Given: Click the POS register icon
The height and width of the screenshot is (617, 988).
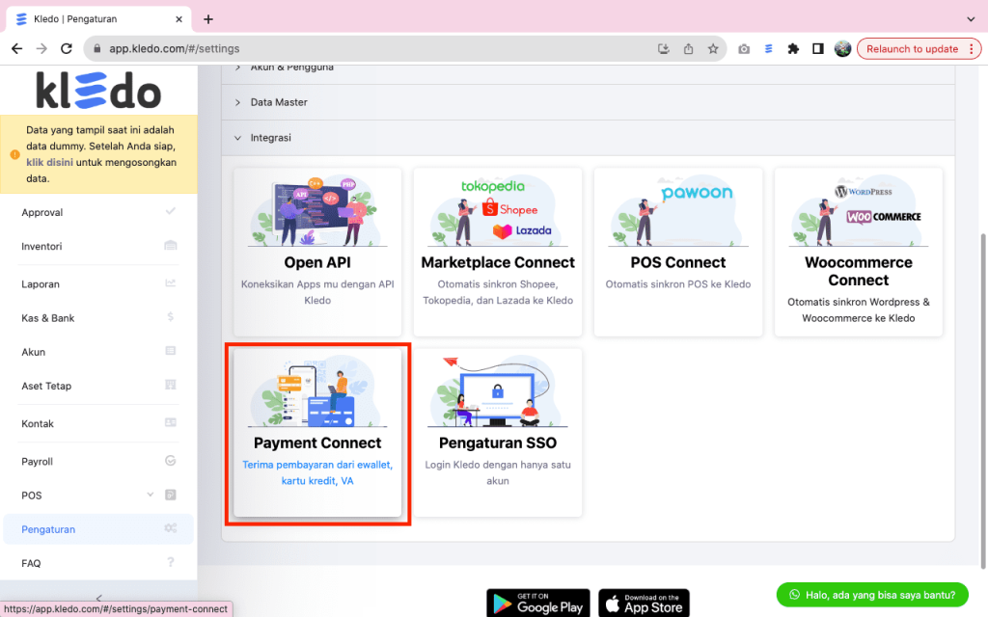Looking at the screenshot, I should pos(170,495).
